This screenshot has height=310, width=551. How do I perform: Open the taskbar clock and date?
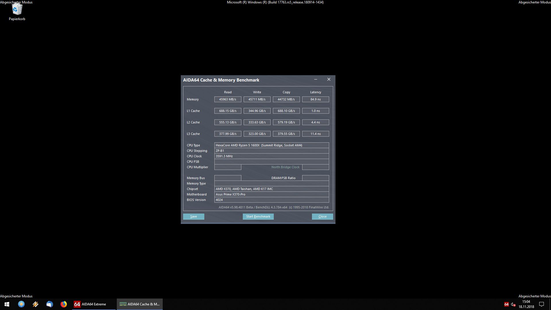click(x=526, y=304)
